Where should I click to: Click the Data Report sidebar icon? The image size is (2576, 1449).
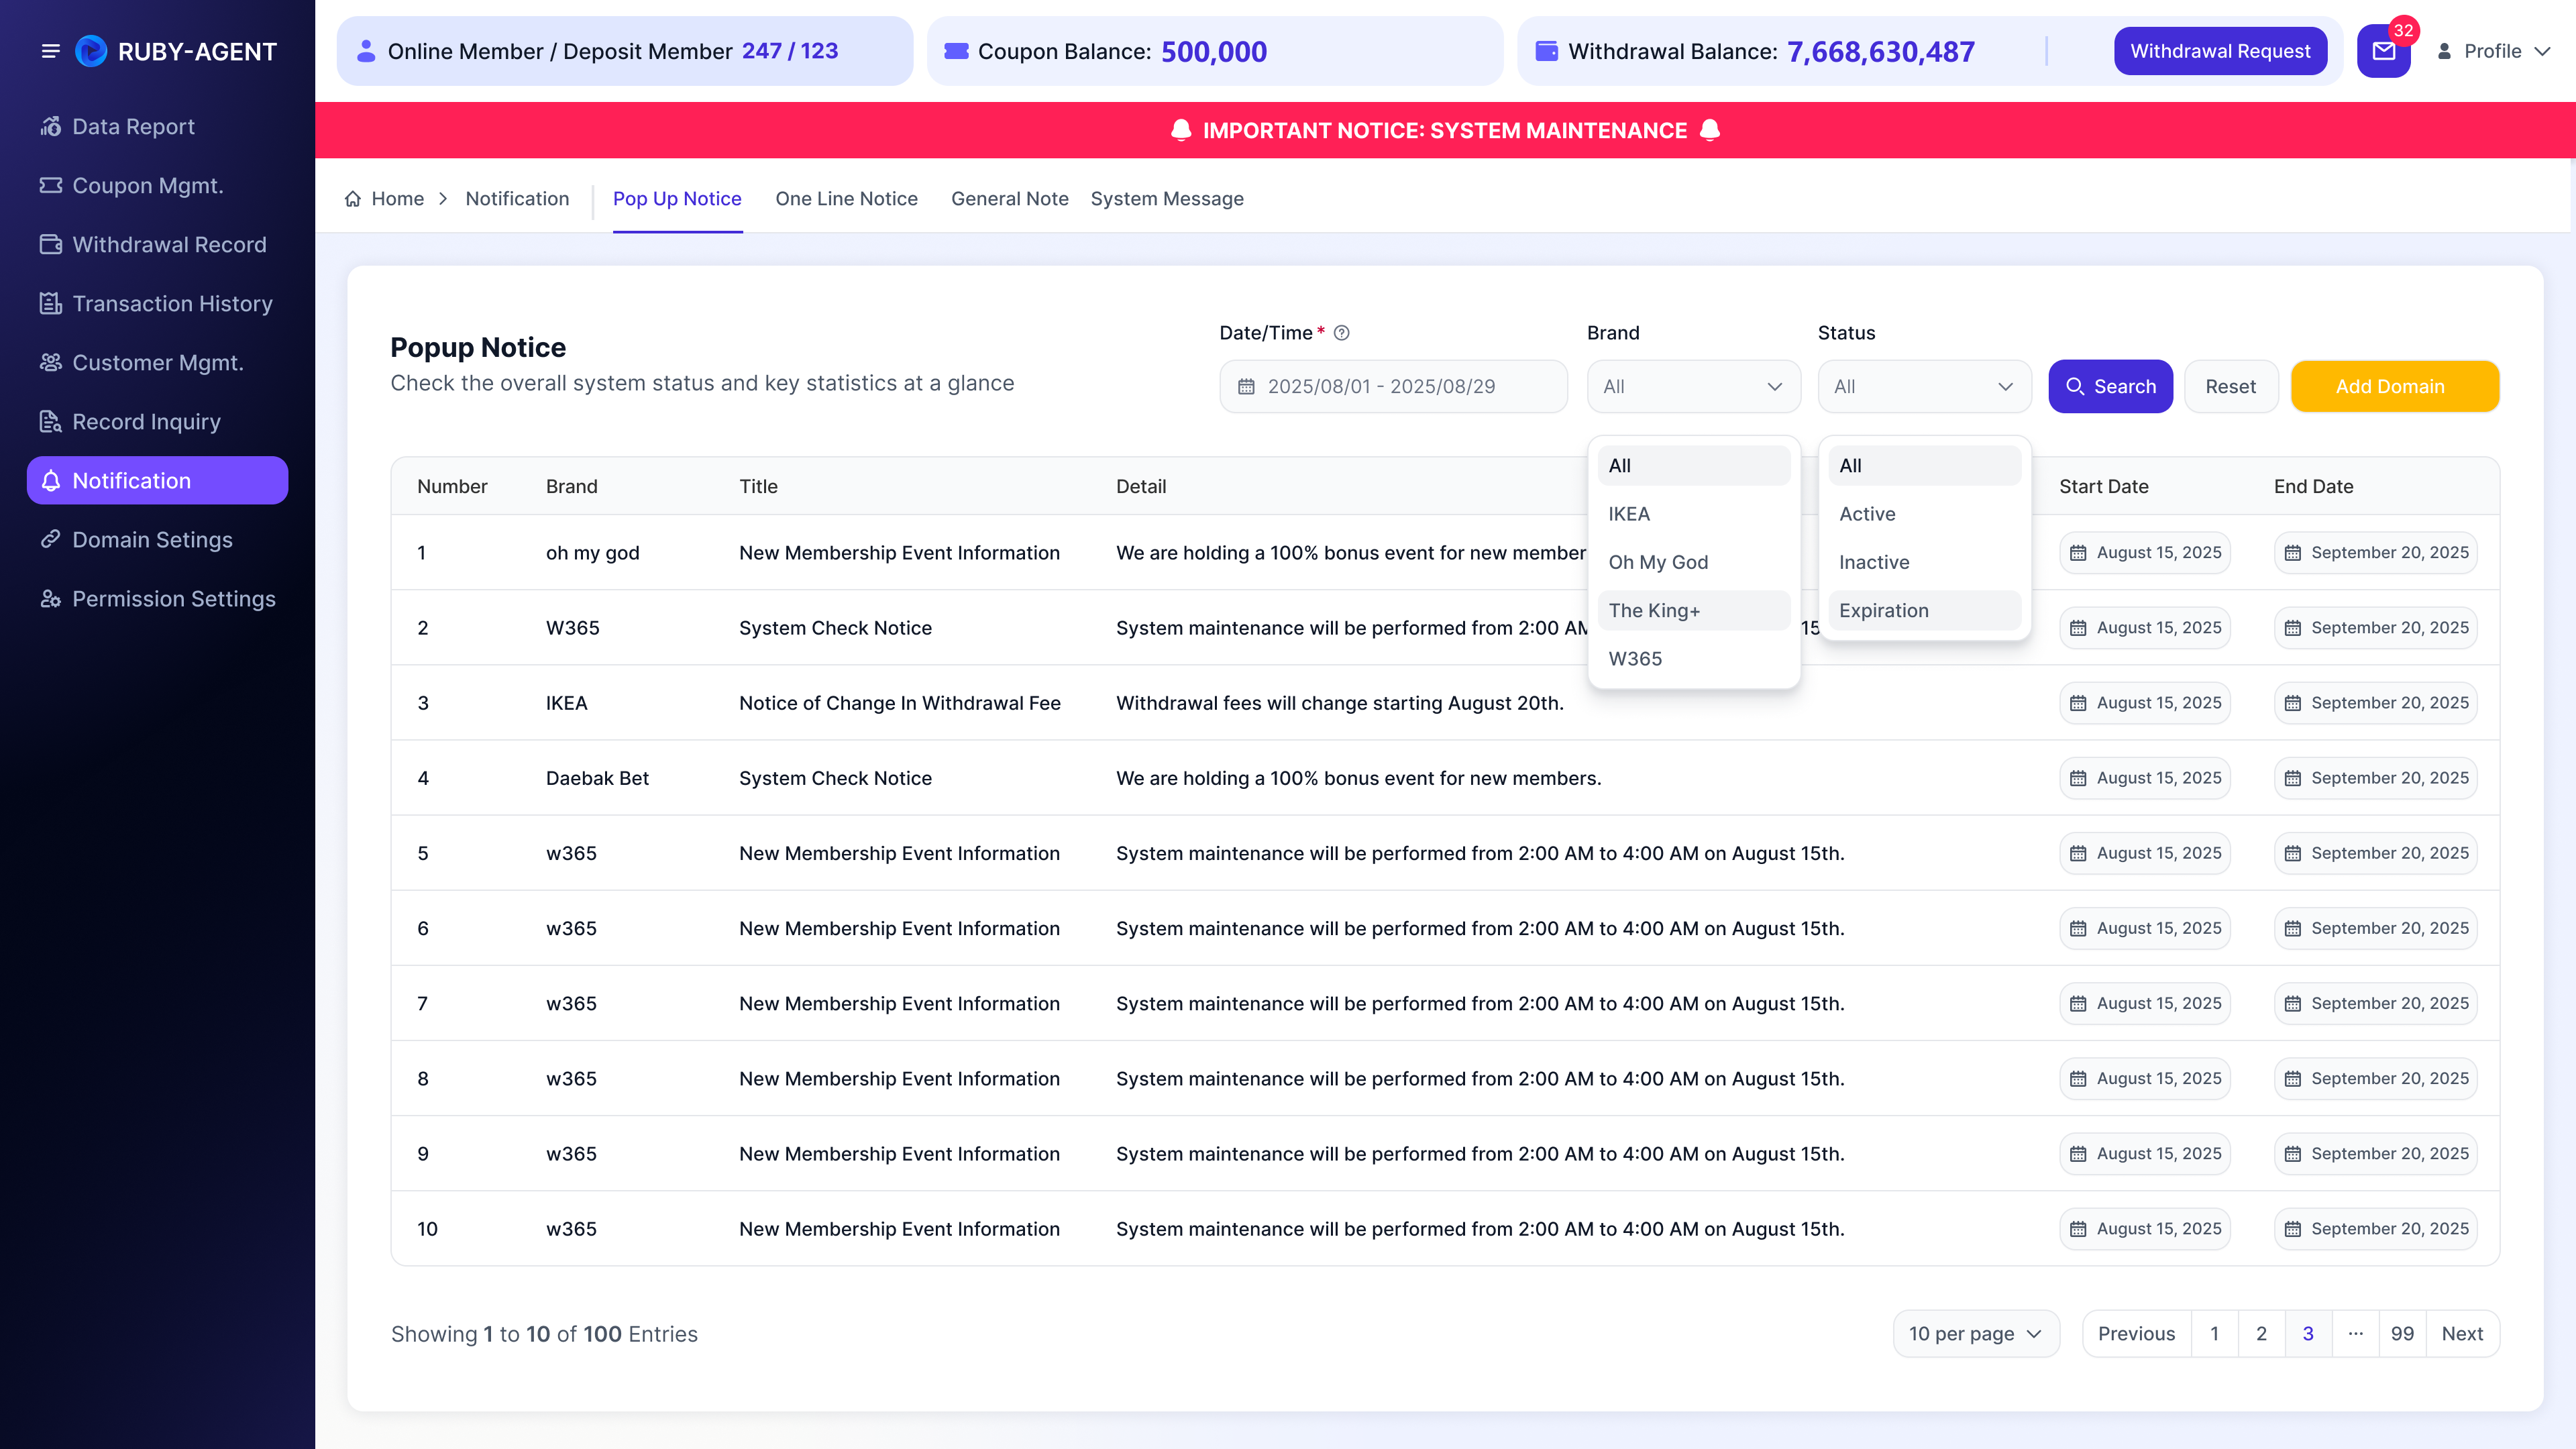51,127
